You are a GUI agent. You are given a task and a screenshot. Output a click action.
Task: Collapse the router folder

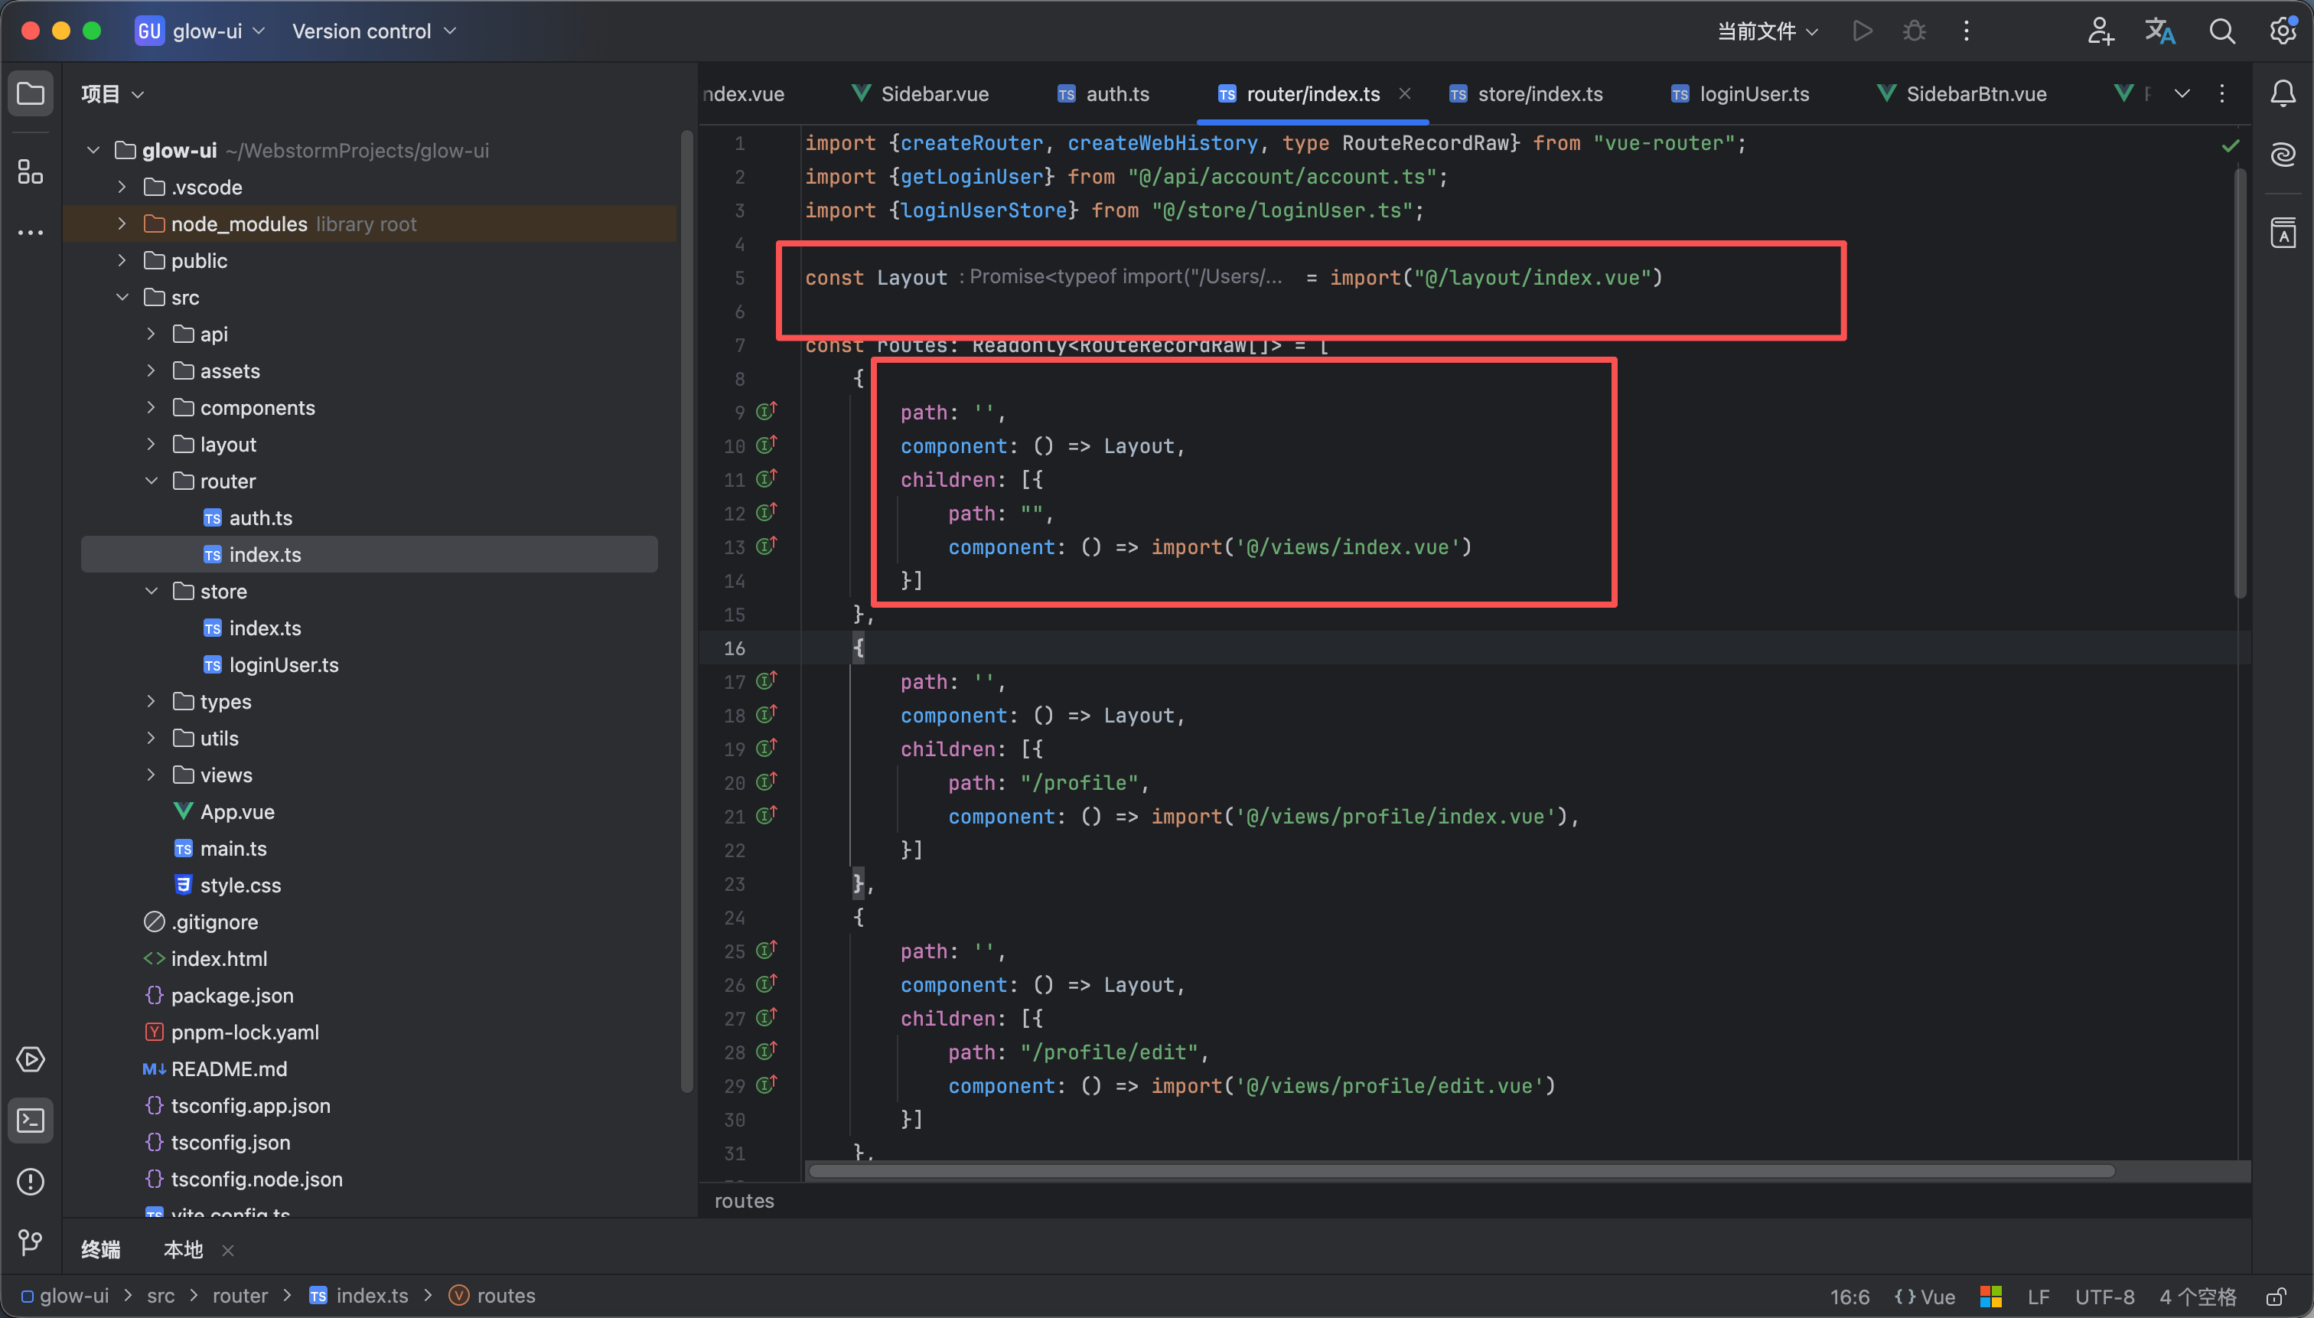[x=152, y=481]
